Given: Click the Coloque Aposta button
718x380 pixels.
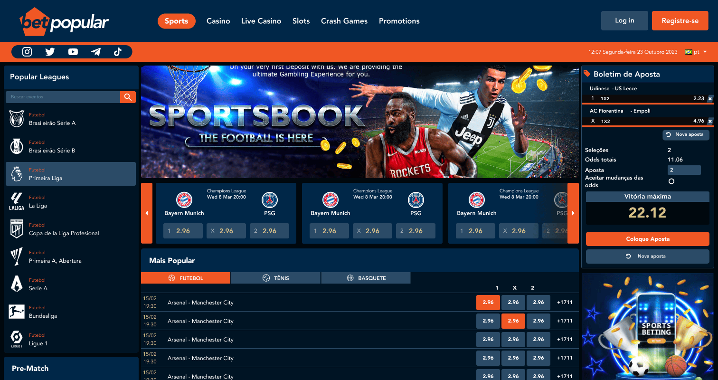Looking at the screenshot, I should pyautogui.click(x=647, y=239).
